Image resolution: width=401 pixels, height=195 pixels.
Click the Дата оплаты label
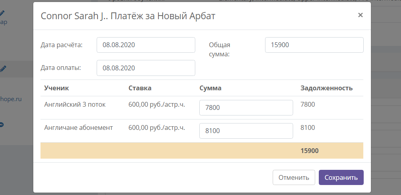point(61,68)
